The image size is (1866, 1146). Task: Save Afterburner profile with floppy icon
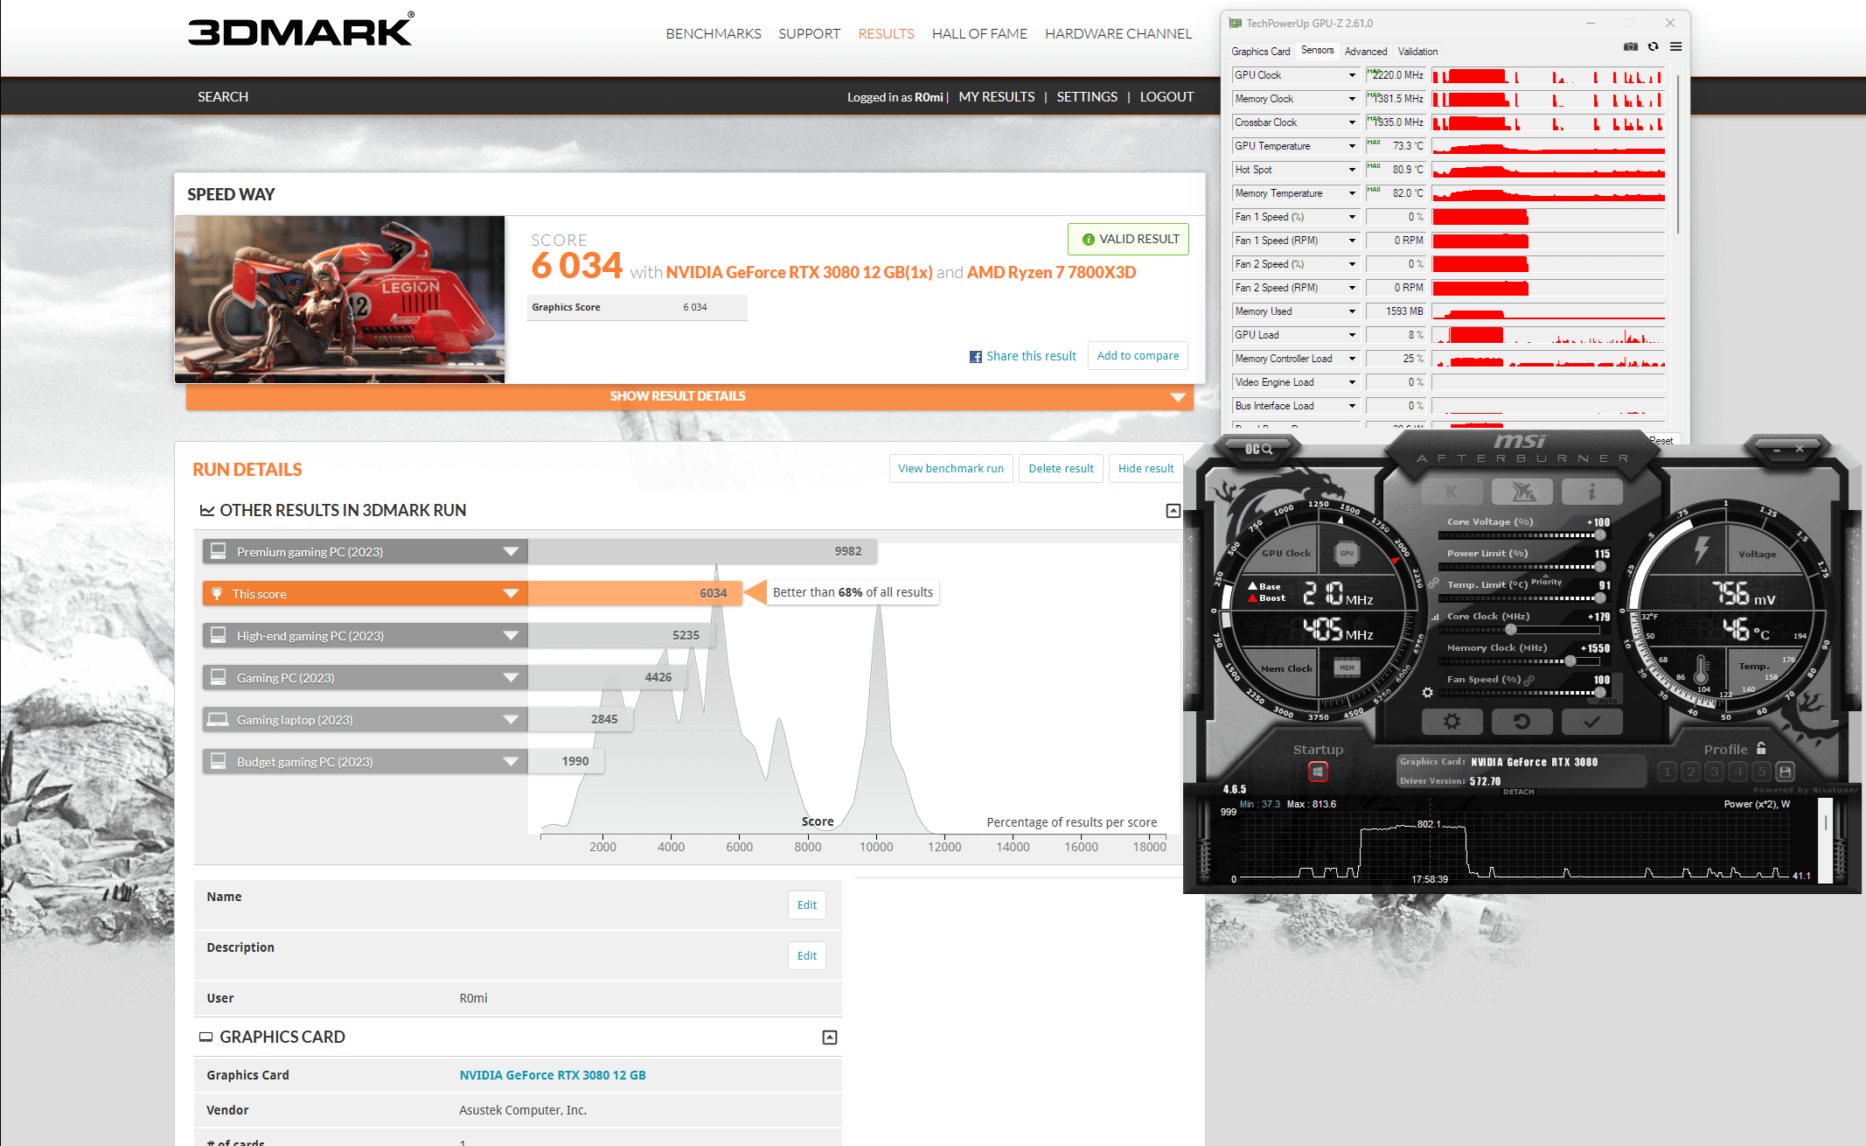tap(1786, 772)
